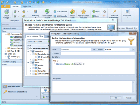
Task: Check the Avalon checkbox in Available Sources
Action: [33, 65]
